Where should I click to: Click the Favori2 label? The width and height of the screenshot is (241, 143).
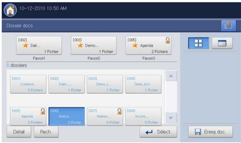click(x=94, y=58)
